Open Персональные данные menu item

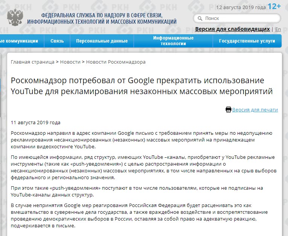click(102, 41)
